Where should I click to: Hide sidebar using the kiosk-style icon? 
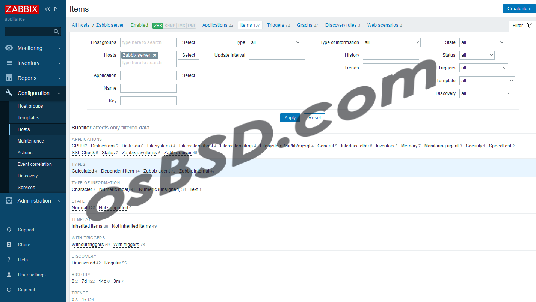57,9
